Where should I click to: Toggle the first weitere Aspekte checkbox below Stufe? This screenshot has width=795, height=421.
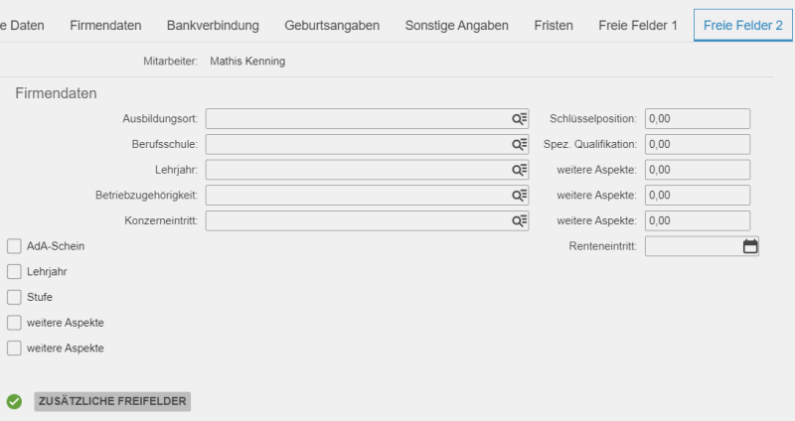14,323
